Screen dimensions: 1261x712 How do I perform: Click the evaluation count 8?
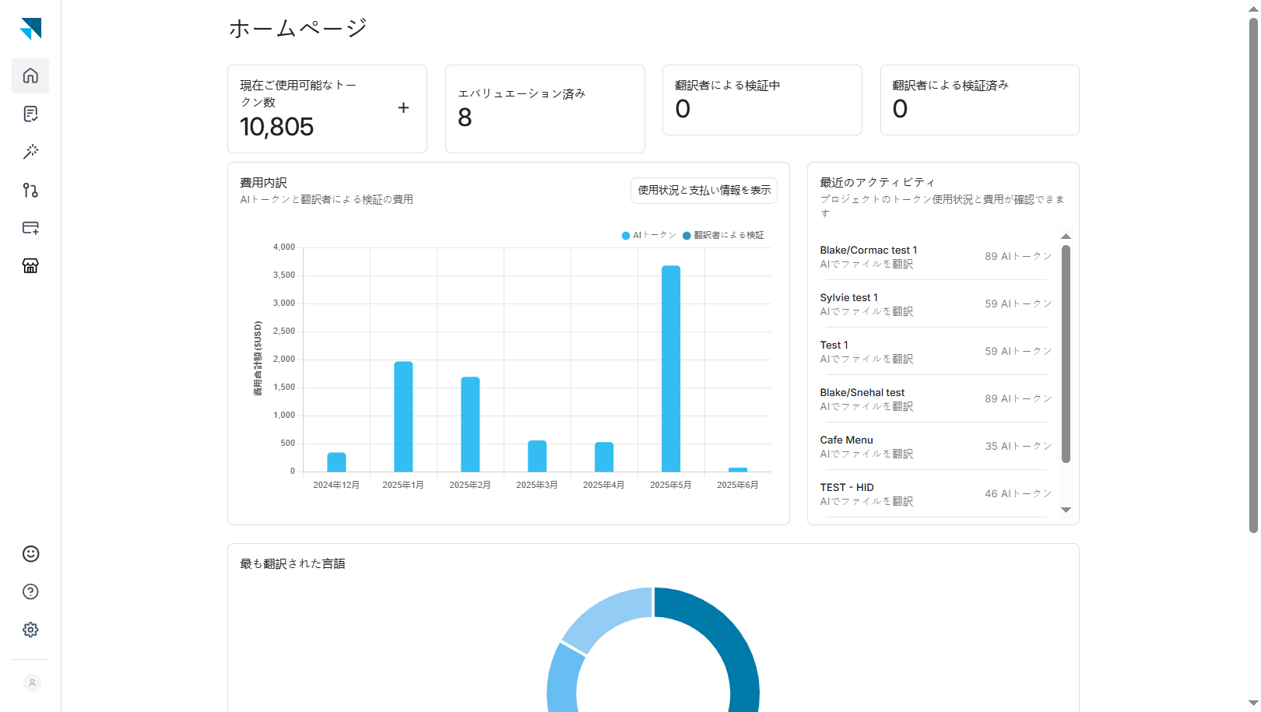[x=465, y=117]
